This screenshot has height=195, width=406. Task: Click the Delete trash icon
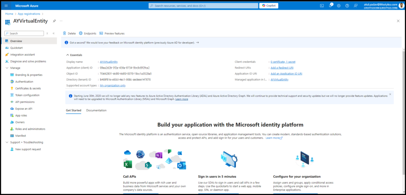click(x=65, y=33)
